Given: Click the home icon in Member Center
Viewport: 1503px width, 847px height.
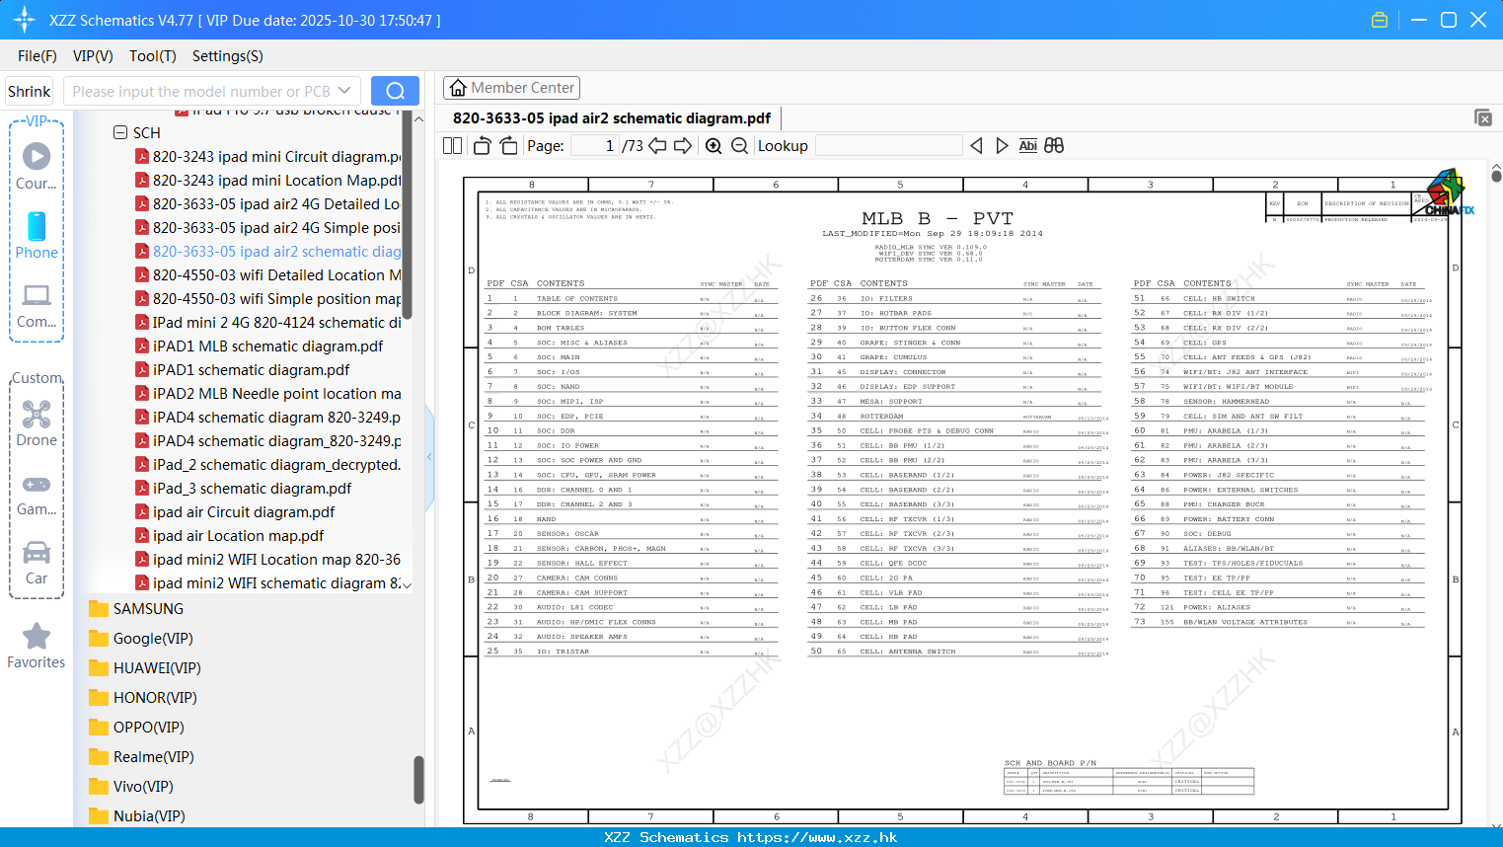Looking at the screenshot, I should (458, 88).
